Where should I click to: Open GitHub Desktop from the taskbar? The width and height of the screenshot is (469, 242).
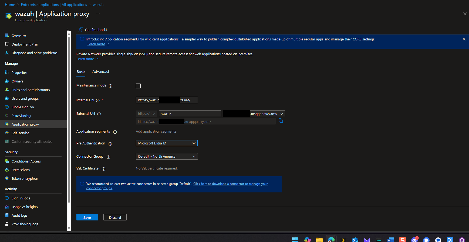462,240
